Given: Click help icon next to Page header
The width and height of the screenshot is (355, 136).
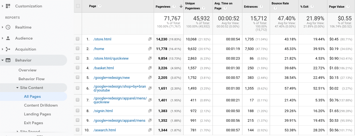Looking at the screenshot, I should [100, 6].
